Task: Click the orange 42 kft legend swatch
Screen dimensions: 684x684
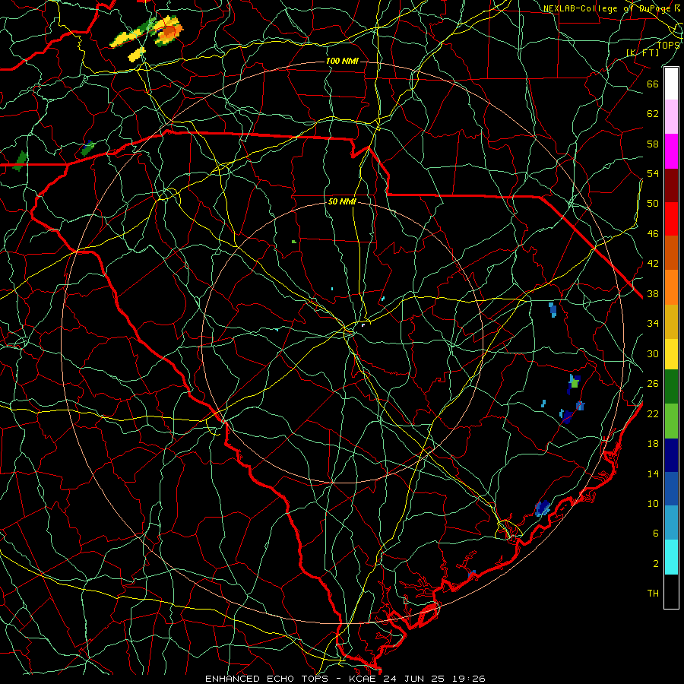Action: (x=671, y=287)
